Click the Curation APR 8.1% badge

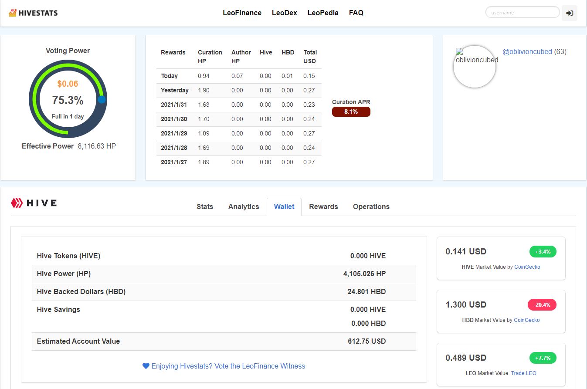pos(351,112)
